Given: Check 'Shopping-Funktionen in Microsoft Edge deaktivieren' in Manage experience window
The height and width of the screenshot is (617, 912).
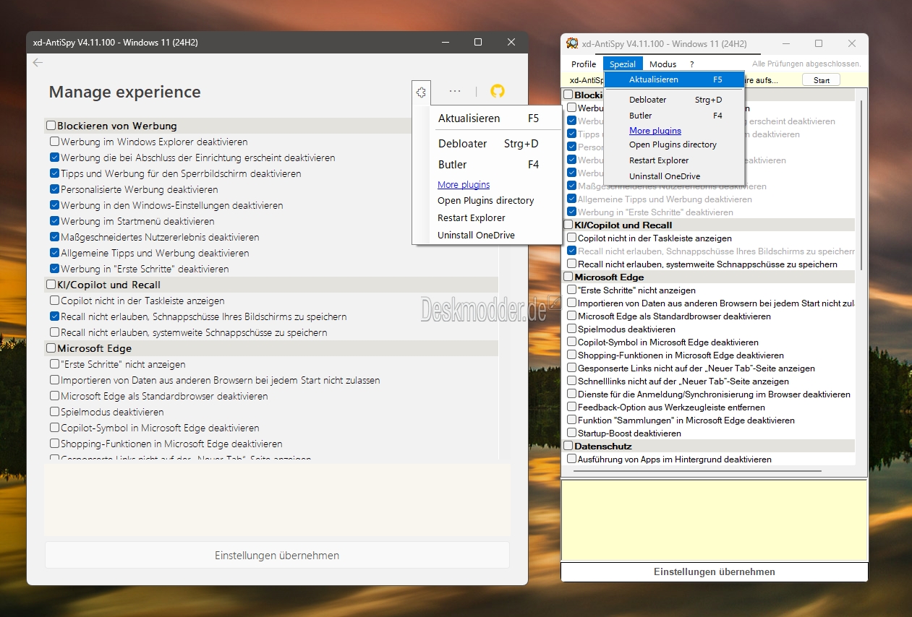Looking at the screenshot, I should [55, 444].
